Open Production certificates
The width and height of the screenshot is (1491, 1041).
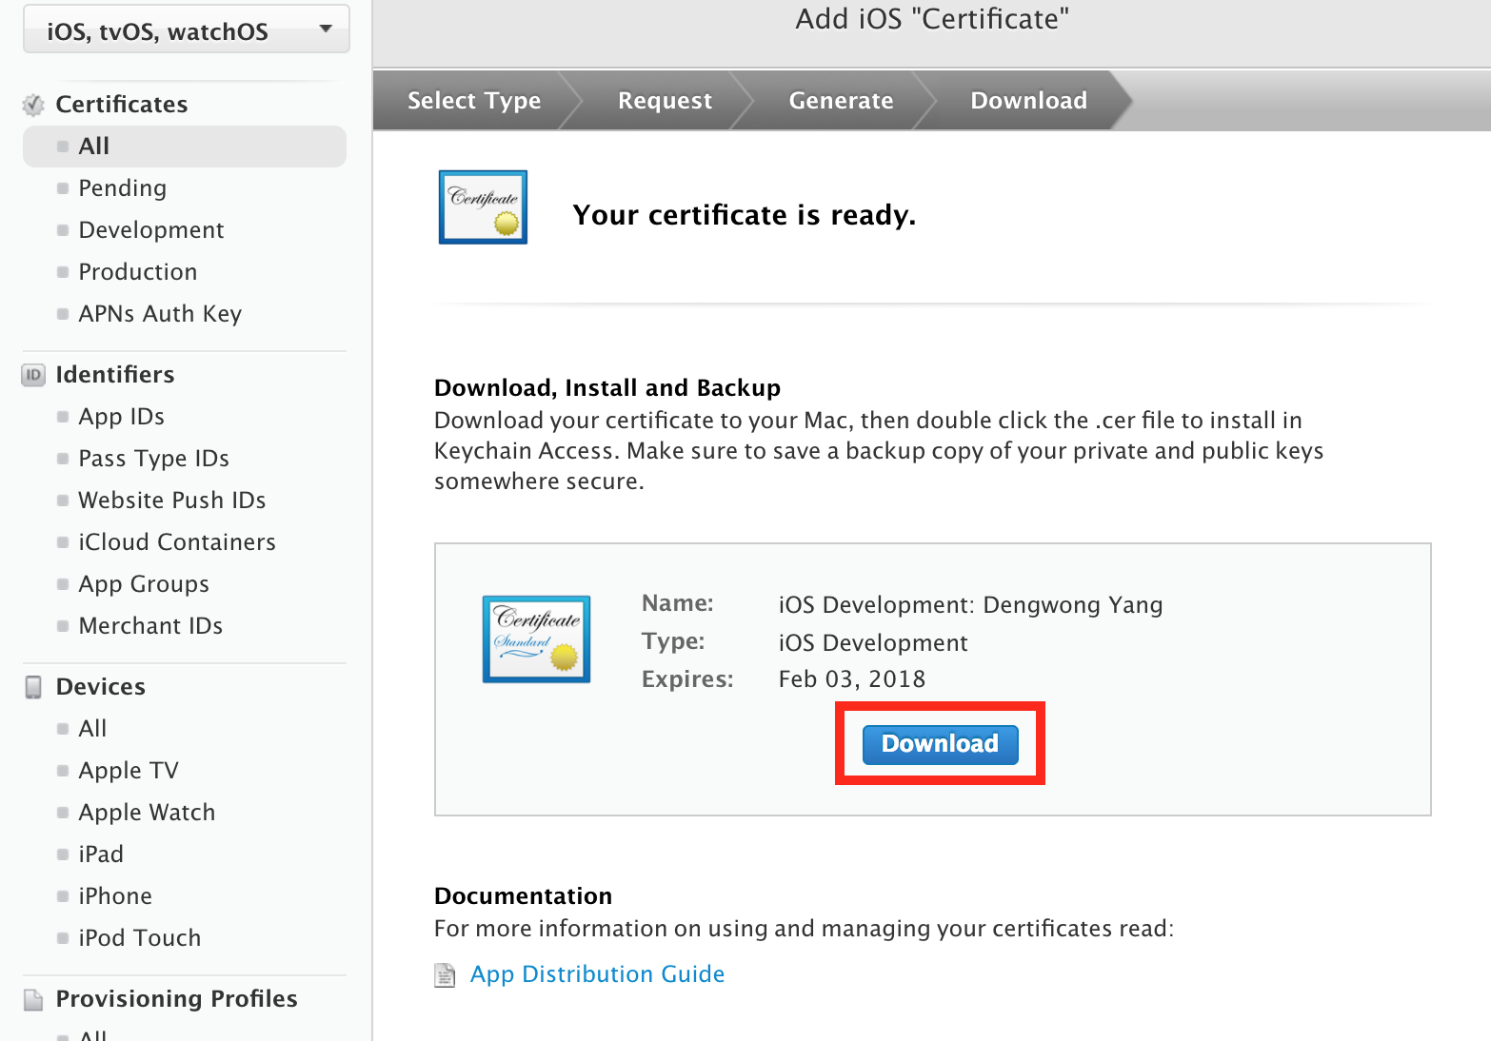138,272
